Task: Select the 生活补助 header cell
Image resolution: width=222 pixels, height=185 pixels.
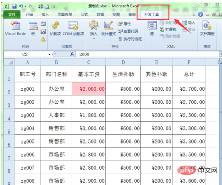Action: coord(123,74)
